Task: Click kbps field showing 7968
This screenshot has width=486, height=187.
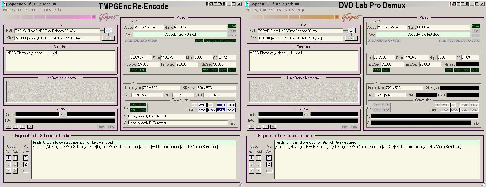Action: (446, 57)
